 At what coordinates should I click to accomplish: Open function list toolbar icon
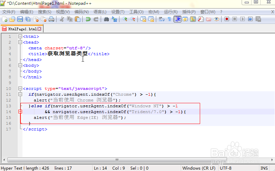201,19
